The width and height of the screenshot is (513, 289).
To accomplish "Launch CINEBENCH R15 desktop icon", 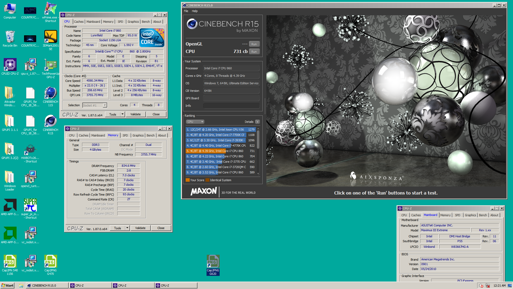I will (x=50, y=124).
